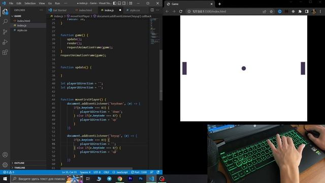Image resolution: width=325 pixels, height=183 pixels.
Task: Open errors and warnings in status bar
Action: click(9, 172)
